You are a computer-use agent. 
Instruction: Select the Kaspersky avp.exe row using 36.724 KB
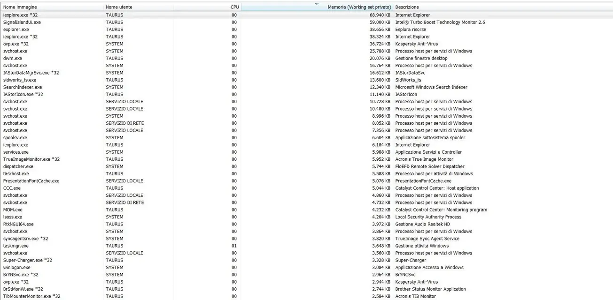pos(16,44)
